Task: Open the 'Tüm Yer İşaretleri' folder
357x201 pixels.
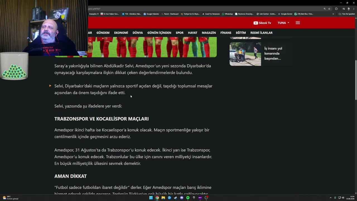Action: click(x=347, y=14)
